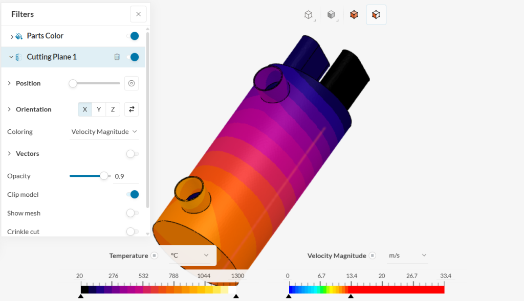524x301 pixels.
Task: Delete Cutting Plane 1 with trash icon
Action: [117, 57]
